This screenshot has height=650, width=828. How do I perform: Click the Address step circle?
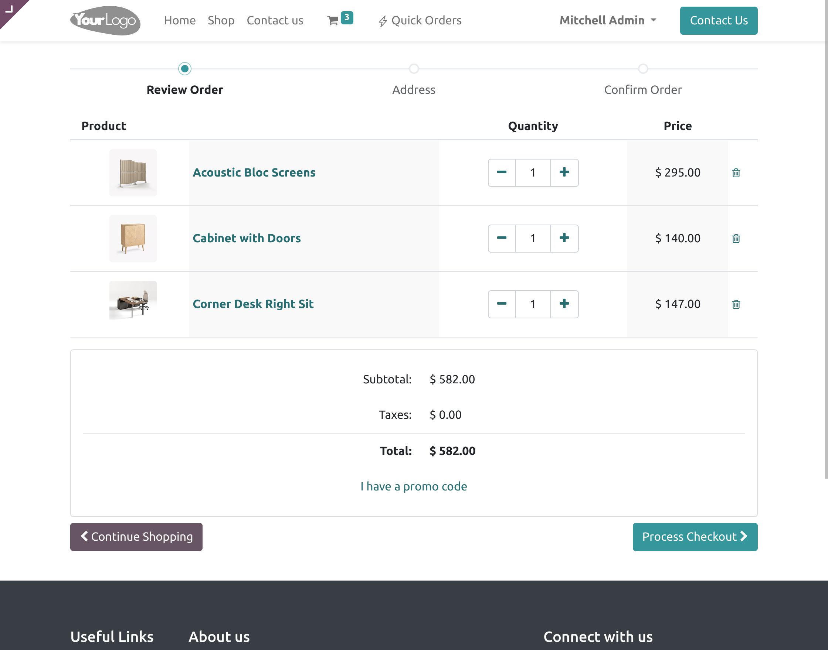click(414, 69)
